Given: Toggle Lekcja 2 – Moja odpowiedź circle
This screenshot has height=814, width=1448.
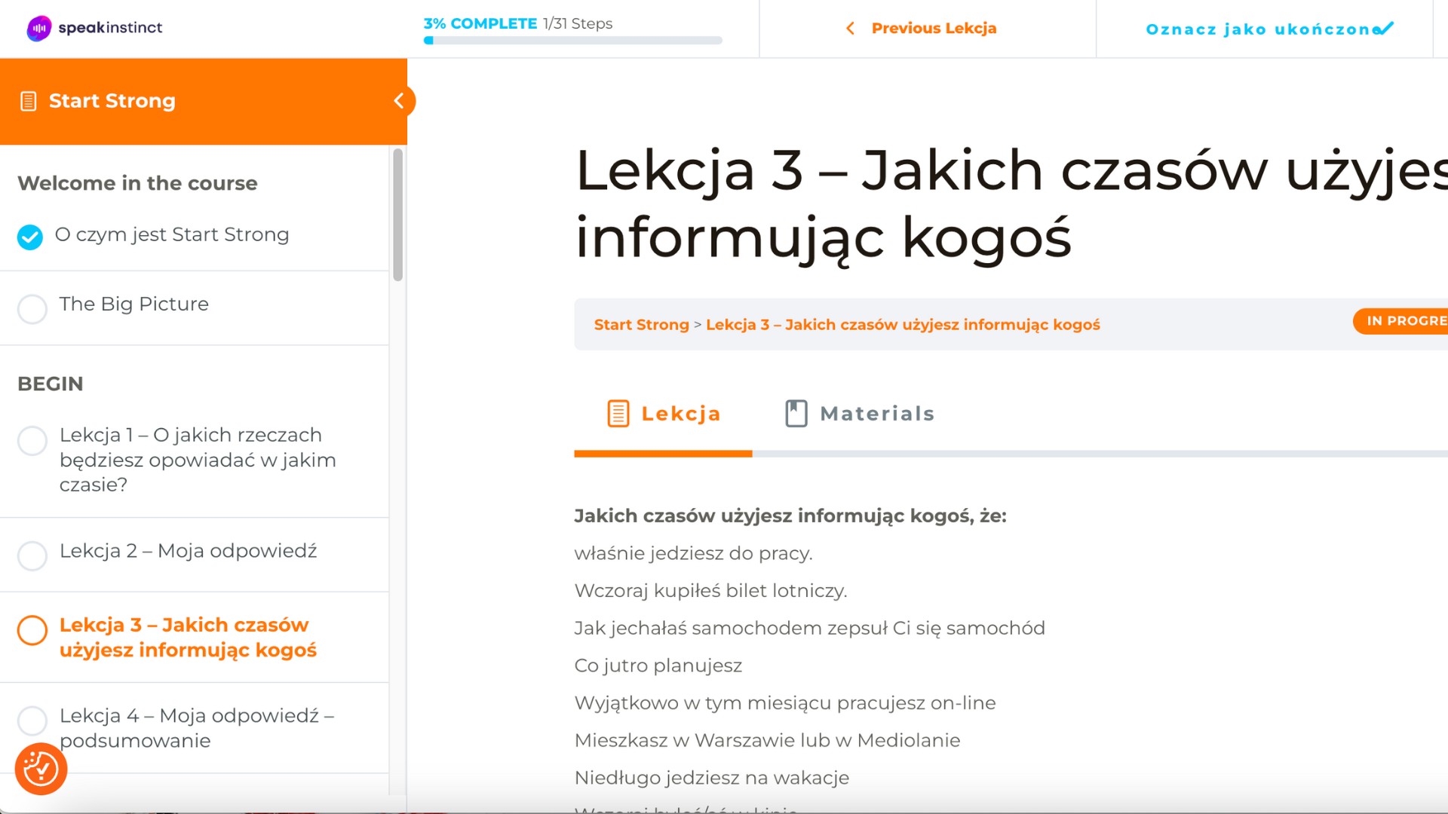Looking at the screenshot, I should pos(32,555).
